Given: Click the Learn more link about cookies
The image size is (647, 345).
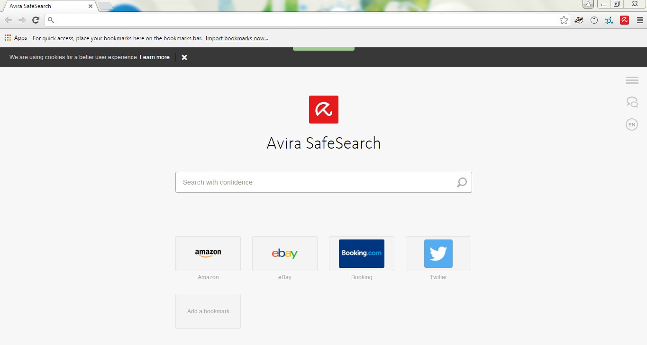Looking at the screenshot, I should pyautogui.click(x=155, y=57).
